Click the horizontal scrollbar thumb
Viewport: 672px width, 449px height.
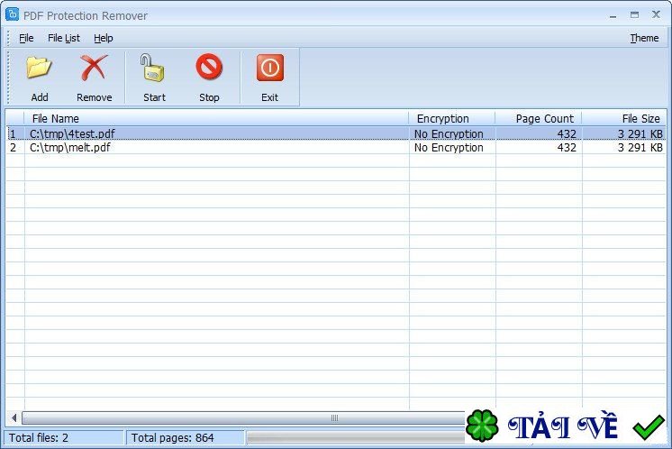point(243,417)
